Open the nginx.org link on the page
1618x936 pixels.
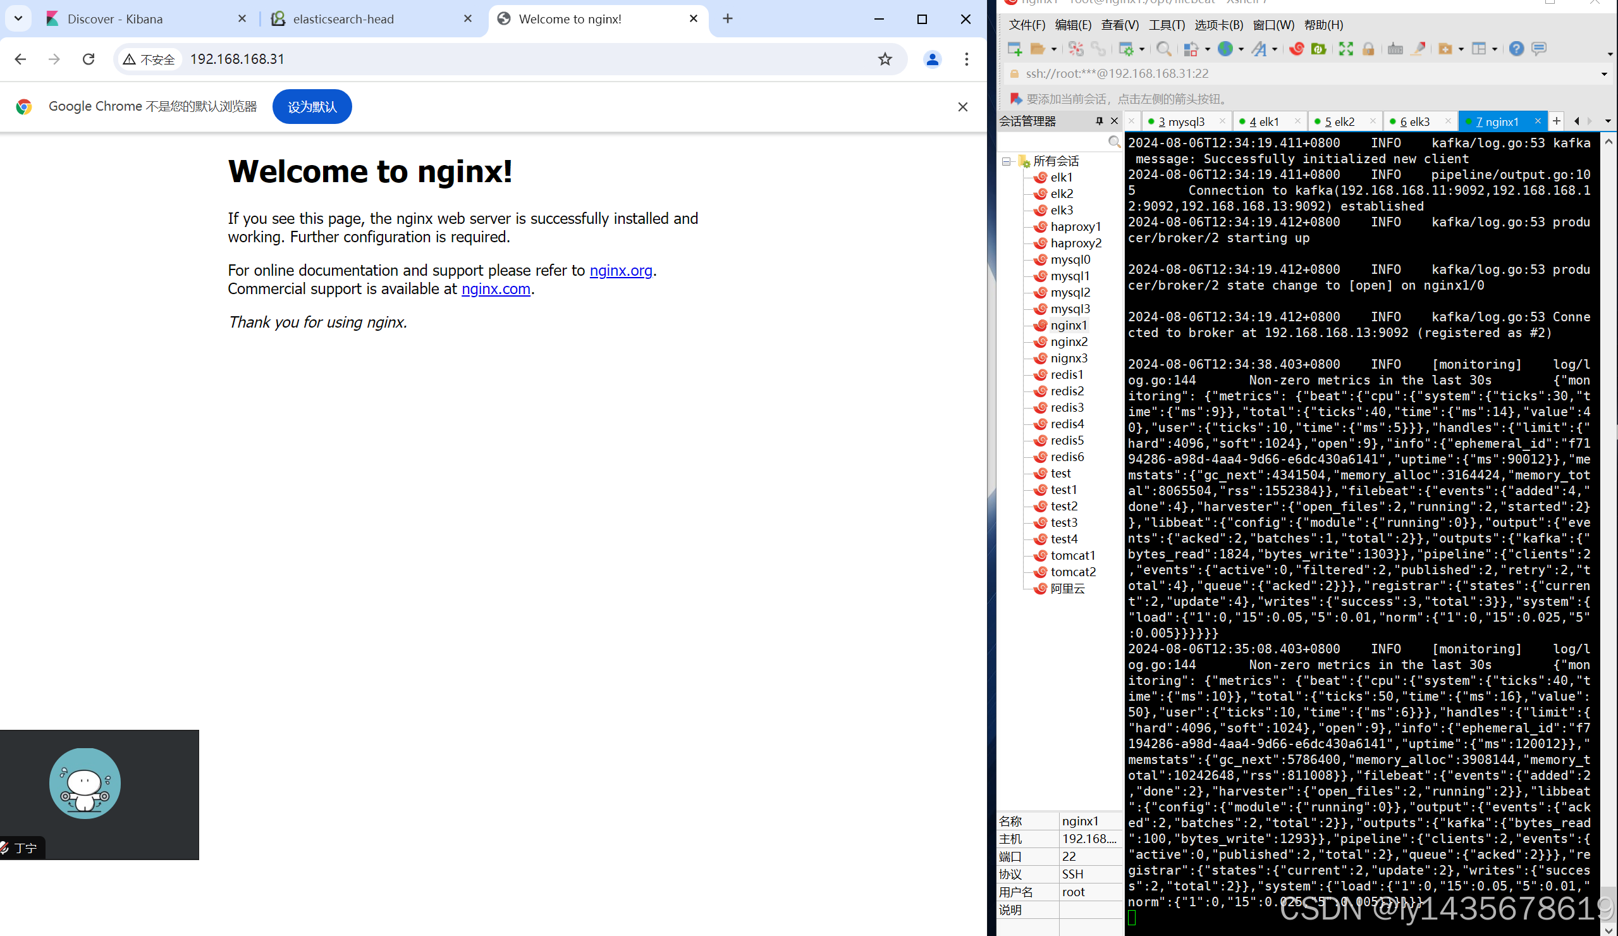(620, 271)
